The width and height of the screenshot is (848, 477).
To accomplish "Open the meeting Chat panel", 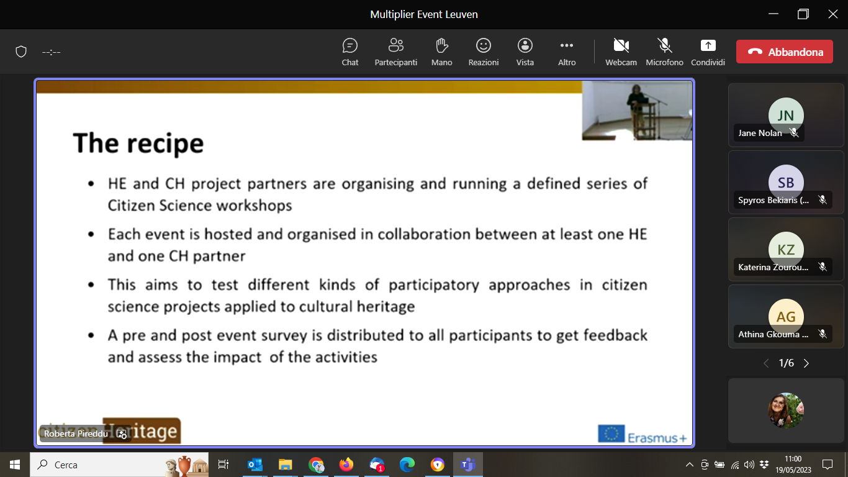I will (350, 52).
